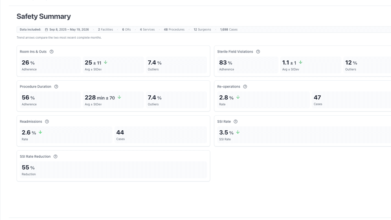391x220 pixels.
Task: Click down arrow beside 3.5 % SSI Rate
Action: pos(238,132)
